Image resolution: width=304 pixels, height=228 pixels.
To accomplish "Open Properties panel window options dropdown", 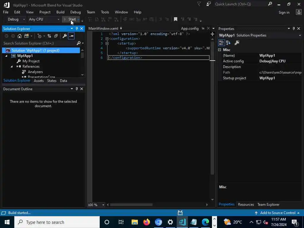I will [x=289, y=29].
